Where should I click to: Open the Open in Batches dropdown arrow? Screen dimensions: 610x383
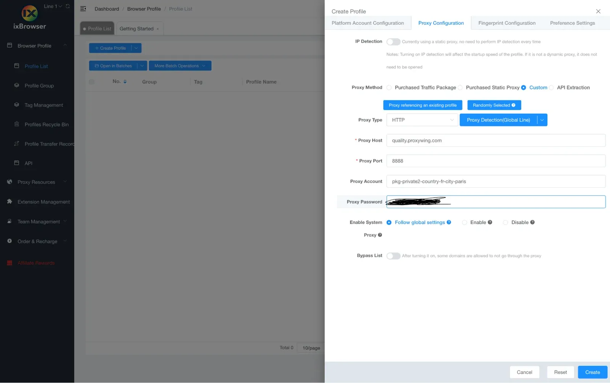point(142,65)
